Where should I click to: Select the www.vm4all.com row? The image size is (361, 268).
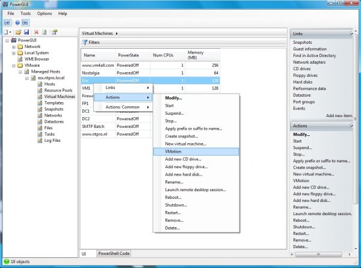(150, 65)
